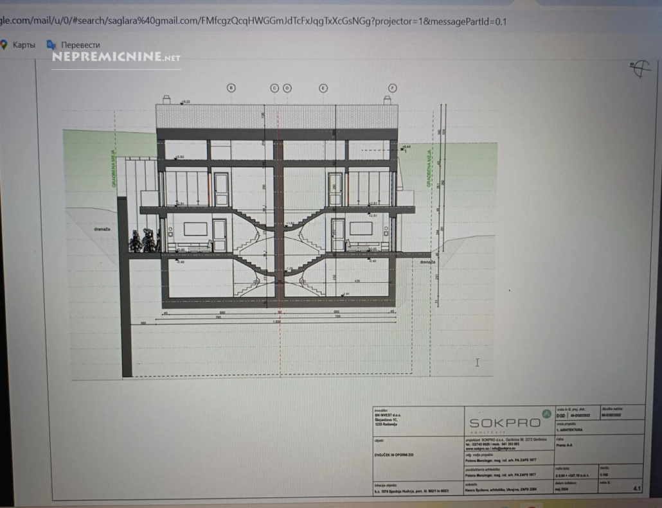
Task: Click grid axis bubble D
Action: tap(287, 88)
